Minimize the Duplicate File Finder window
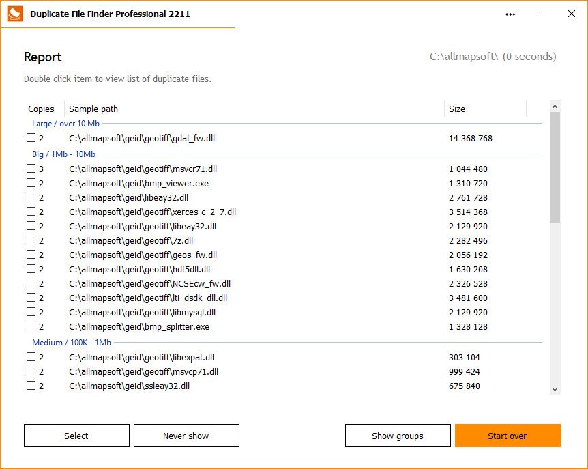 click(x=540, y=14)
